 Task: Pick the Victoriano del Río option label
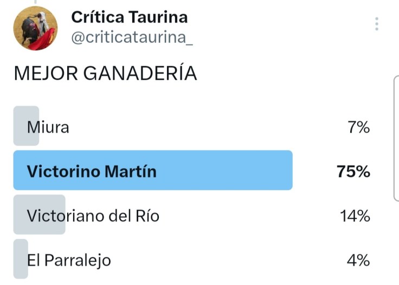point(93,216)
